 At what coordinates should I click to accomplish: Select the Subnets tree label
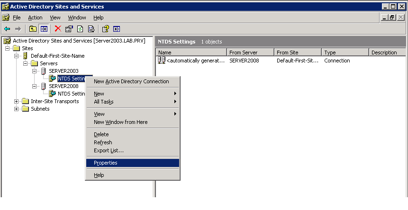[x=40, y=109]
